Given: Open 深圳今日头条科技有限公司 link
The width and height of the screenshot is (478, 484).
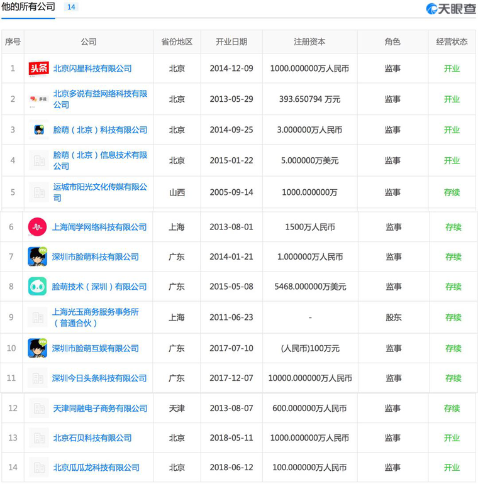Looking at the screenshot, I should (99, 378).
